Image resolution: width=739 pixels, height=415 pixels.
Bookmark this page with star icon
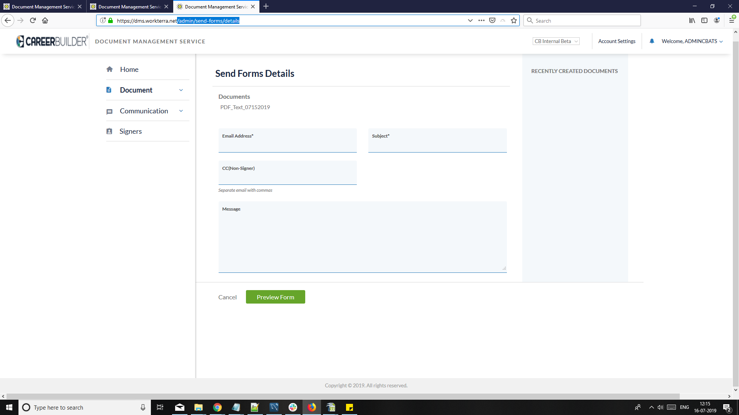(x=513, y=20)
